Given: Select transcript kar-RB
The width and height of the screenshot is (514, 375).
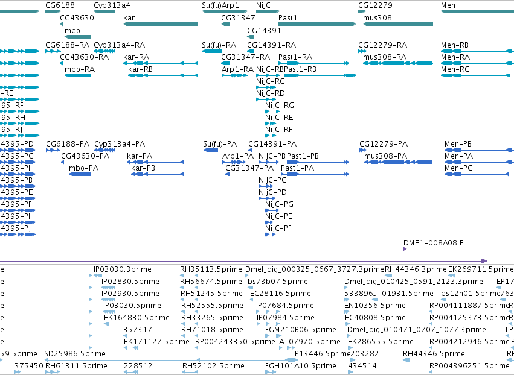Looking at the screenshot, I should (x=140, y=69).
